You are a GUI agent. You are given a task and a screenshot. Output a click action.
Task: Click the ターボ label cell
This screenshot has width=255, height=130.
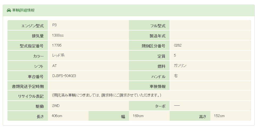click(x=149, y=106)
